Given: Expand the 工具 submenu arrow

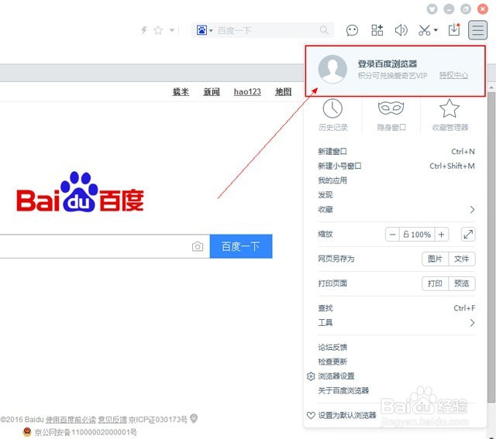Looking at the screenshot, I should (472, 323).
